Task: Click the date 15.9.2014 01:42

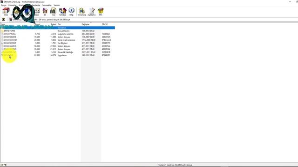Action: [x=88, y=31]
